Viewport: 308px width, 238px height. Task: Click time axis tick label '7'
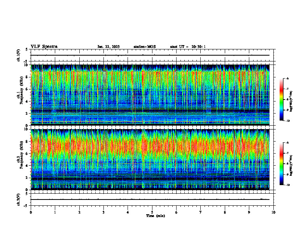(201, 212)
